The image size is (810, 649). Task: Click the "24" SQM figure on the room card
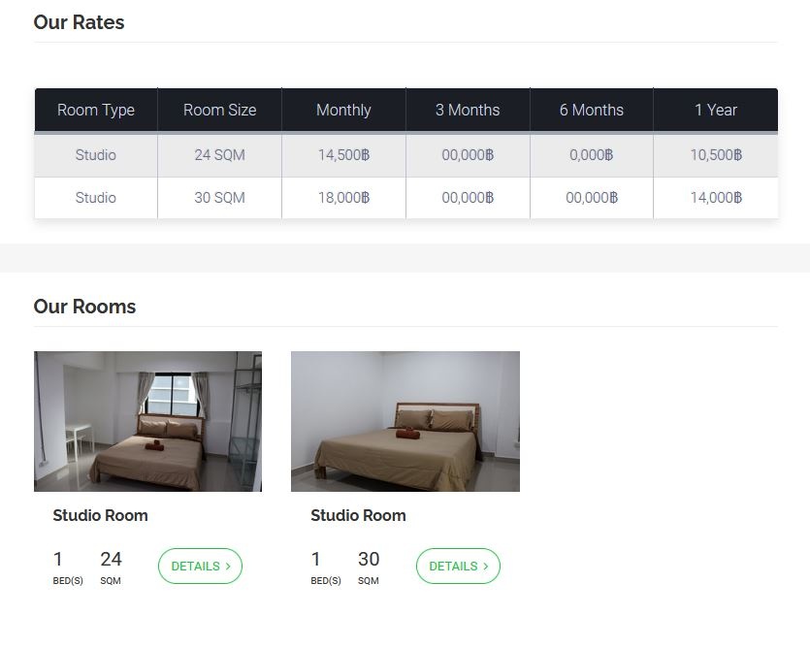tap(111, 559)
